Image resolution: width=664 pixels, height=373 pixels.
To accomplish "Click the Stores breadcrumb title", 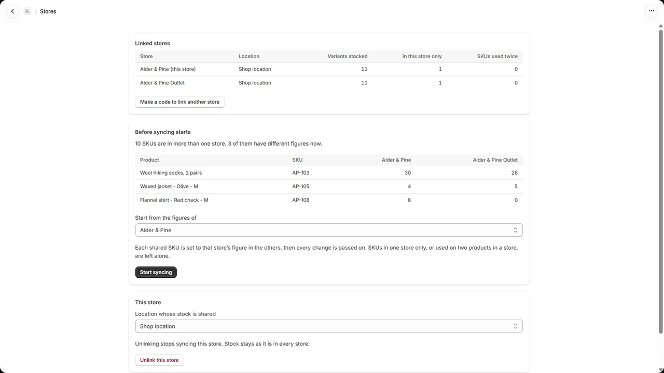I will (x=48, y=11).
